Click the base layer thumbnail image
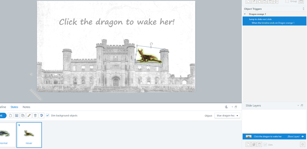307x149 pixels. tap(249, 136)
